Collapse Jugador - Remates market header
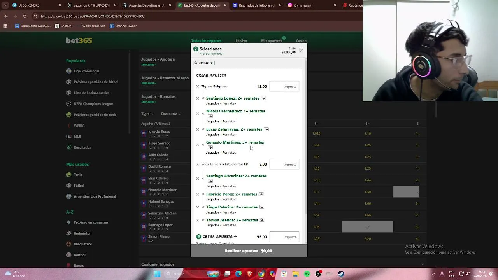Viewport: 498px width, 280px height. tap(158, 97)
